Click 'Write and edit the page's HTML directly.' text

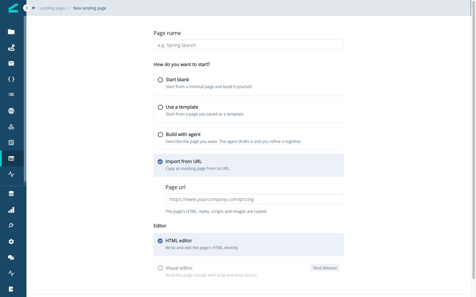point(202,248)
